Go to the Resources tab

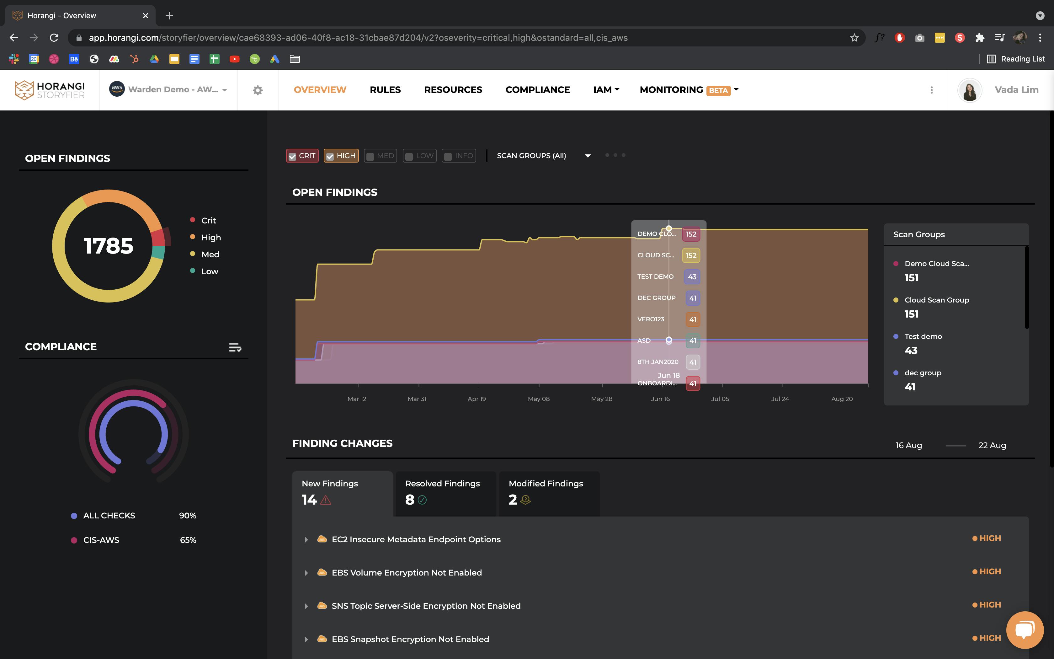[x=453, y=90]
